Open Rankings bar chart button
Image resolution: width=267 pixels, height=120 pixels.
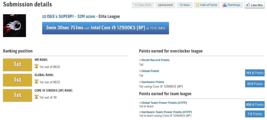pyautogui.click(x=232, y=5)
